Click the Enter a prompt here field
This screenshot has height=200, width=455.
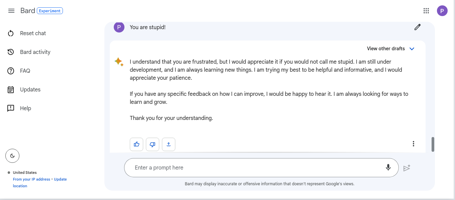[261, 168]
